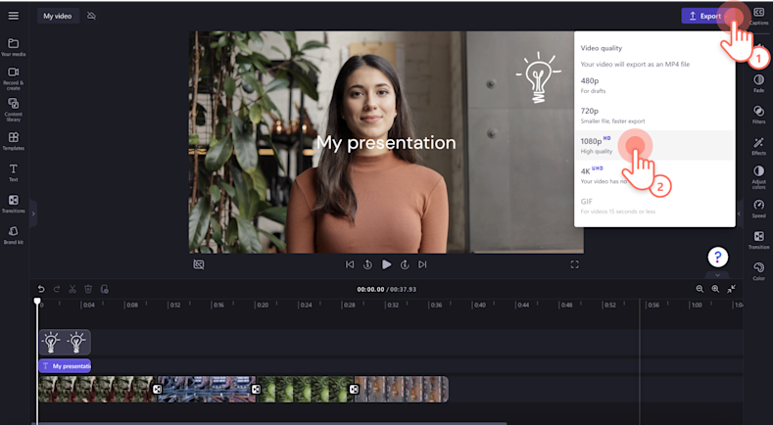773x425 pixels.
Task: Open the hamburger main menu
Action: 14,16
